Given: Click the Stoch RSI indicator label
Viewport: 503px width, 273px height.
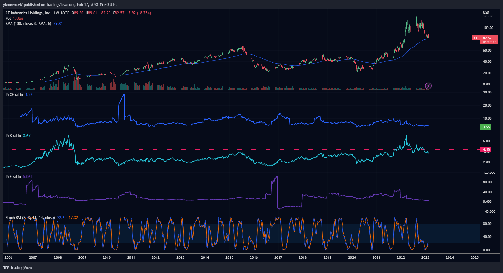Looking at the screenshot, I should (x=30, y=218).
